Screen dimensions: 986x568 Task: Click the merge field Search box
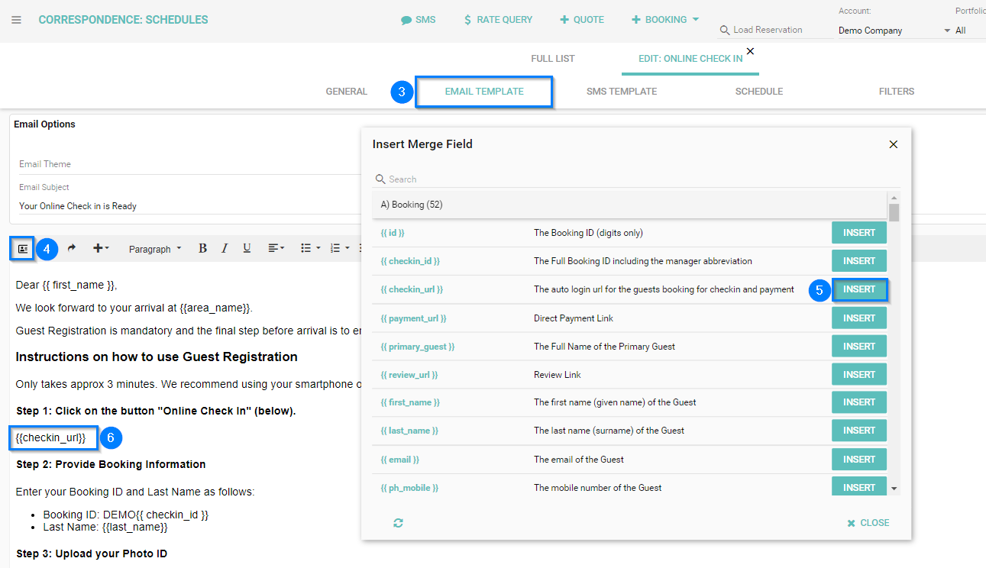tap(634, 179)
